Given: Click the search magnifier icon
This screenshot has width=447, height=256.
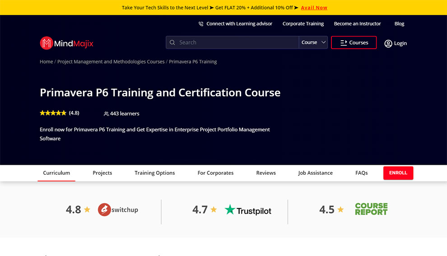Looking at the screenshot, I should click(x=172, y=42).
